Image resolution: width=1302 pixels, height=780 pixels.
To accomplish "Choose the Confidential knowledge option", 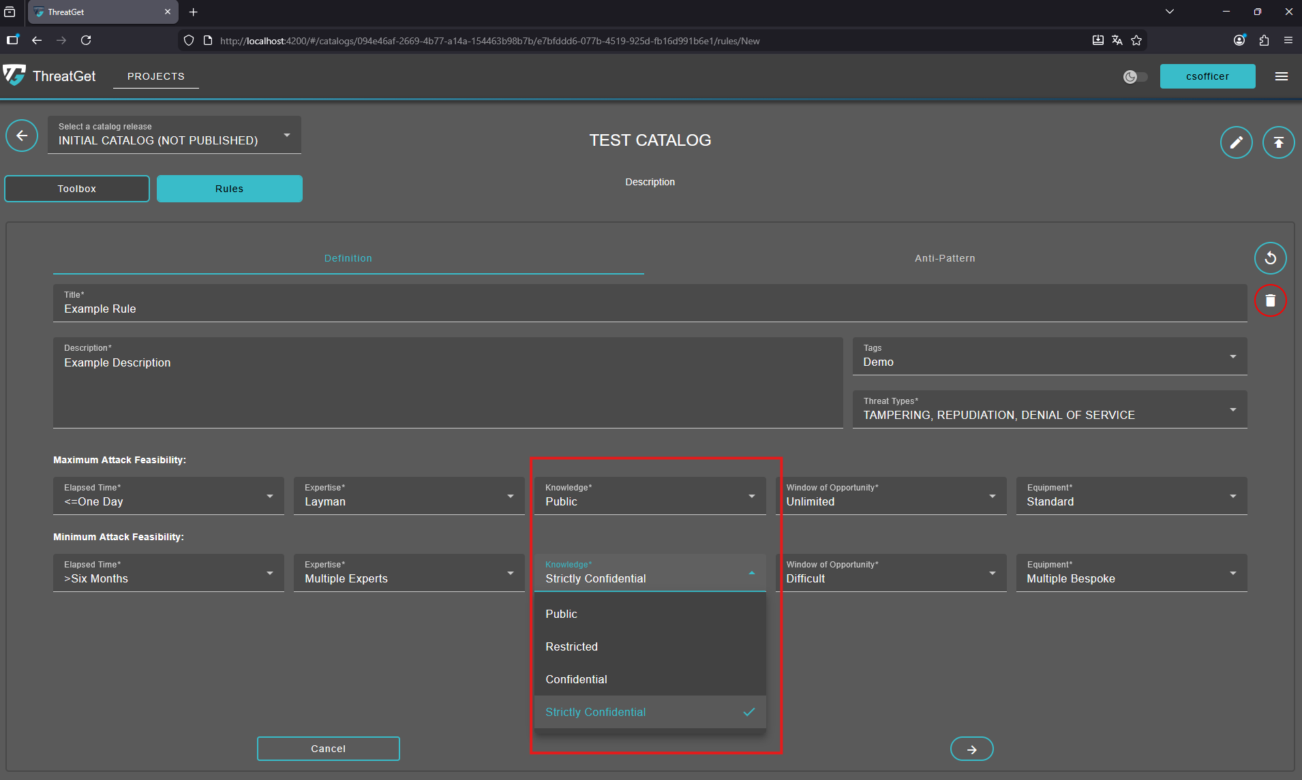I will coord(576,679).
